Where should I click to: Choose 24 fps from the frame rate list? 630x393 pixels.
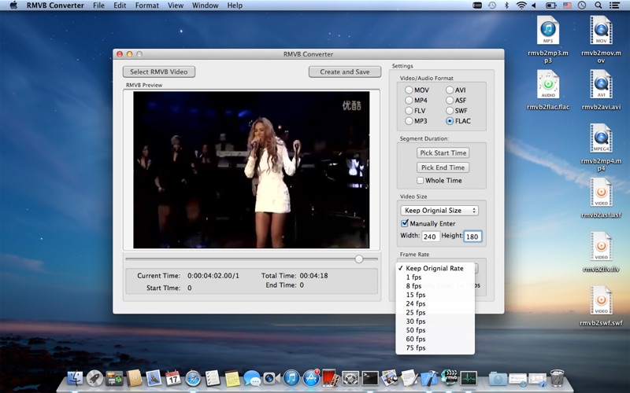pos(435,303)
